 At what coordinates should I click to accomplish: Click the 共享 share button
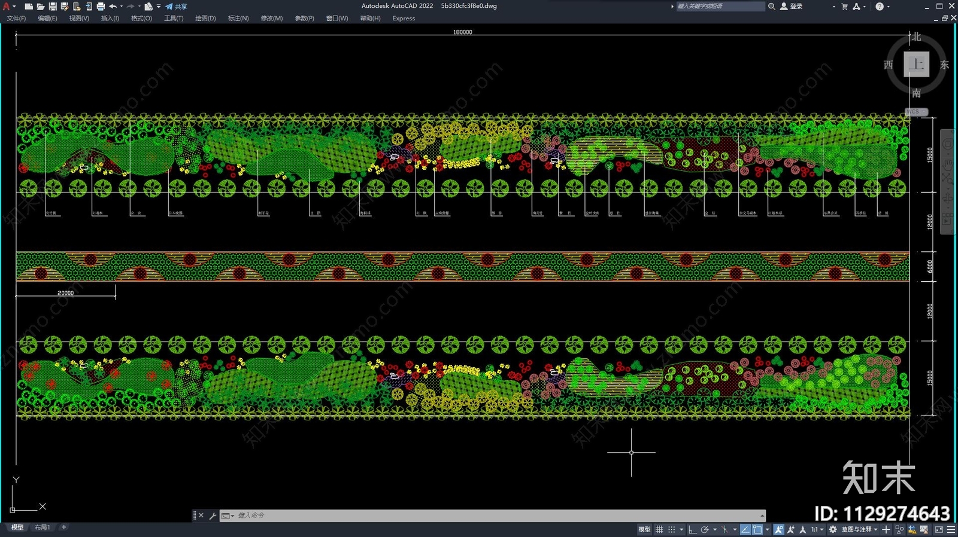[x=177, y=7]
